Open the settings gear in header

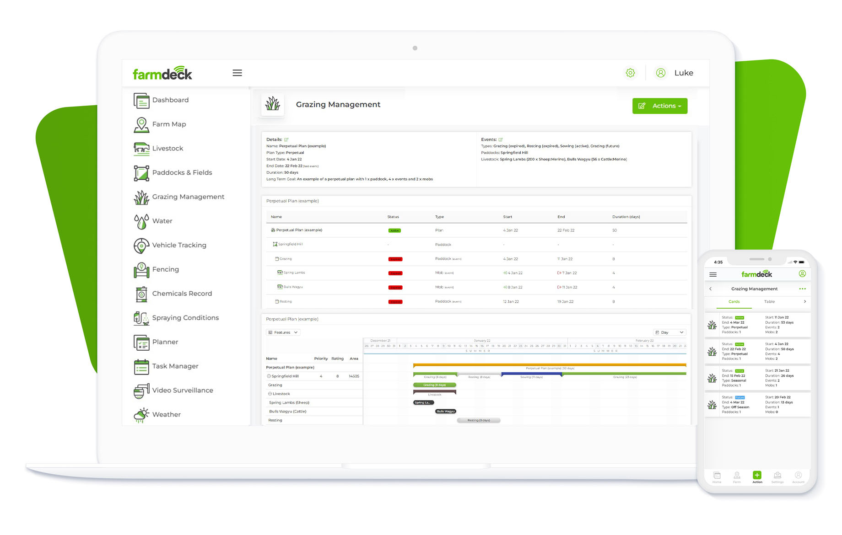[630, 73]
